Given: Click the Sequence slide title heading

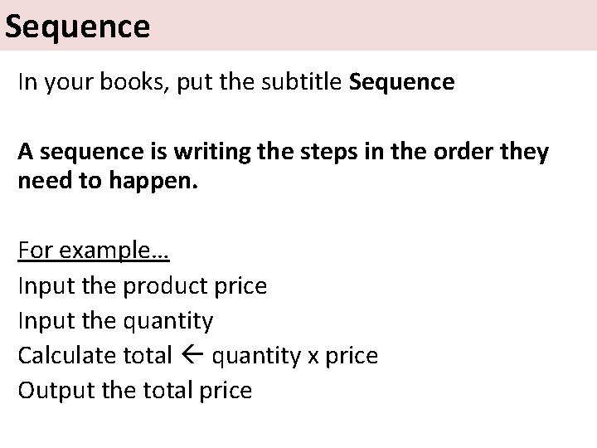Looking at the screenshot, I should [77, 27].
